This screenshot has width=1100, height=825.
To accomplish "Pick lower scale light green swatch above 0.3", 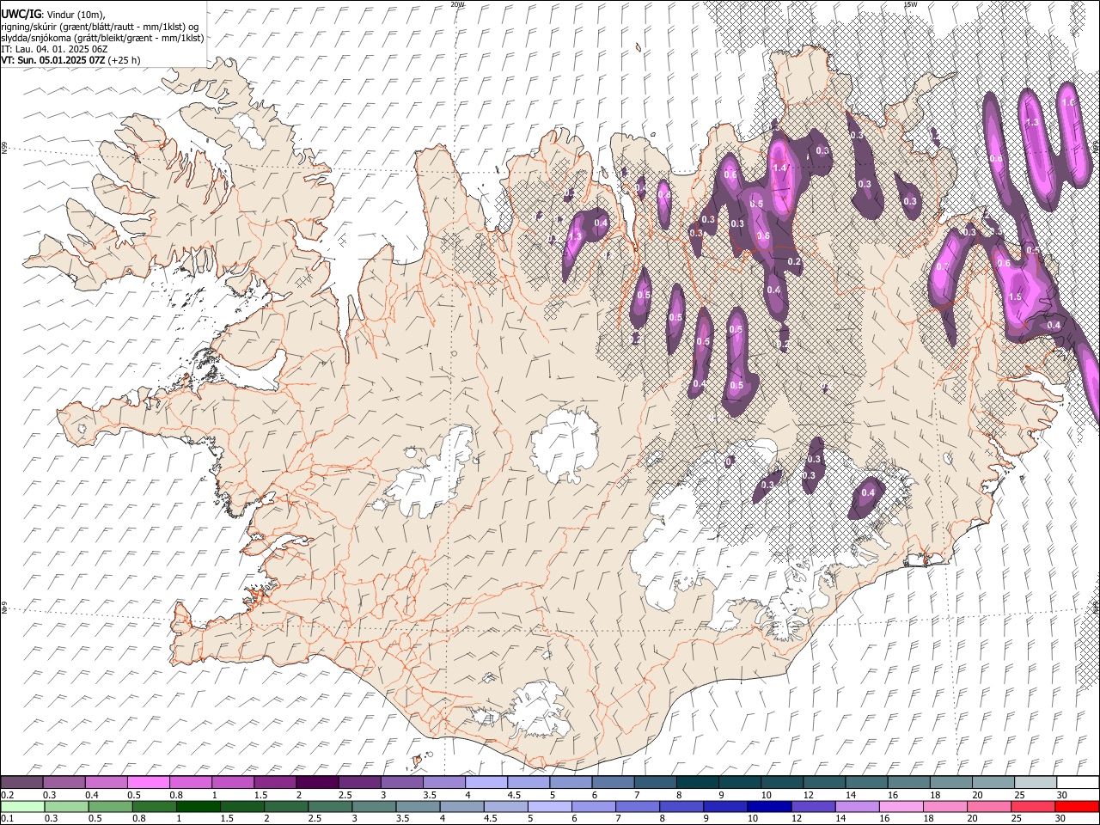I will pos(66,806).
